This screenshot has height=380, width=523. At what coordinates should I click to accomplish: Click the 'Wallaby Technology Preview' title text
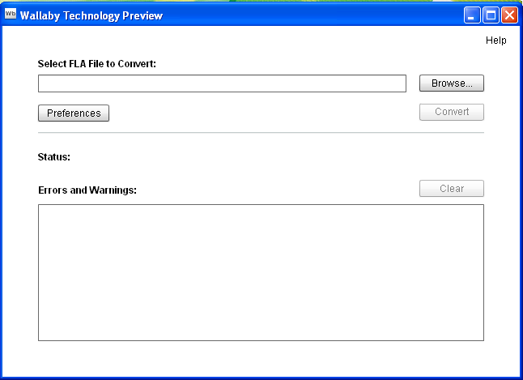point(91,15)
